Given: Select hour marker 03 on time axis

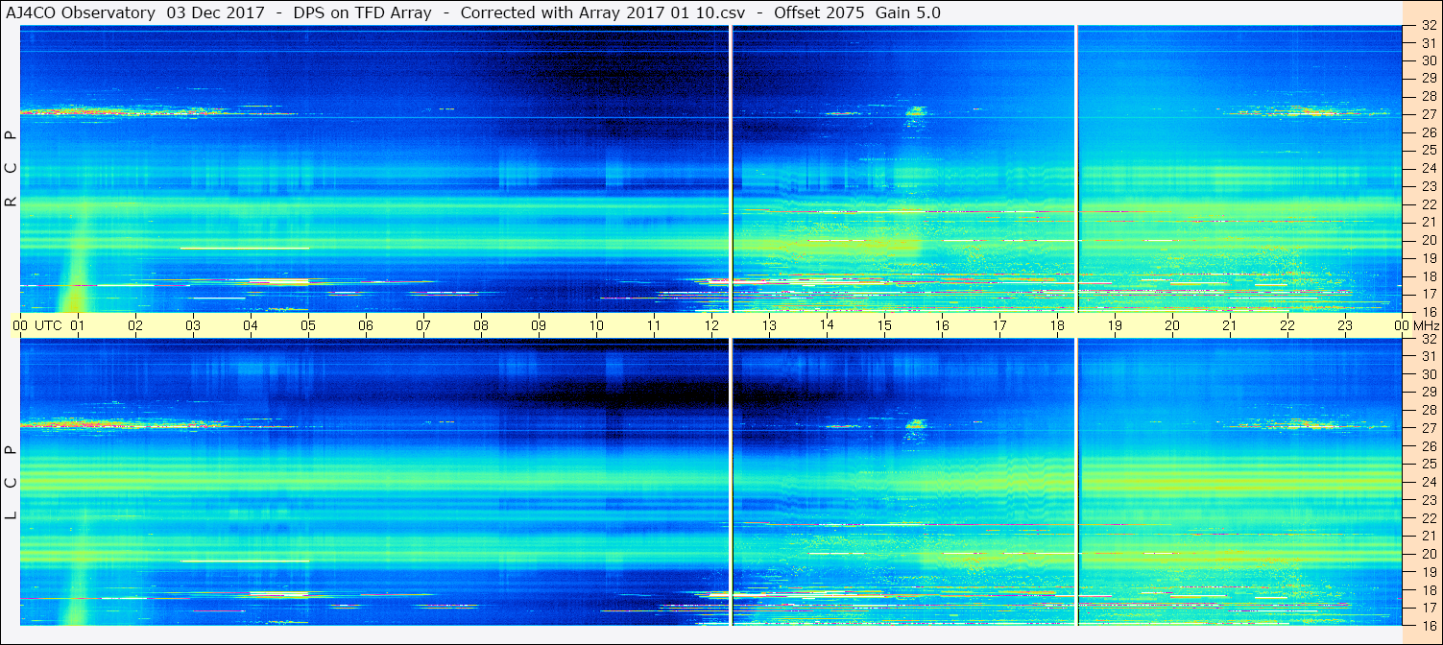Looking at the screenshot, I should (193, 325).
